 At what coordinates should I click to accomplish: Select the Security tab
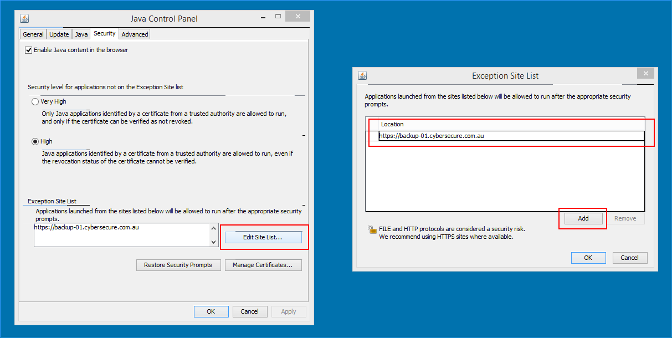(x=105, y=34)
